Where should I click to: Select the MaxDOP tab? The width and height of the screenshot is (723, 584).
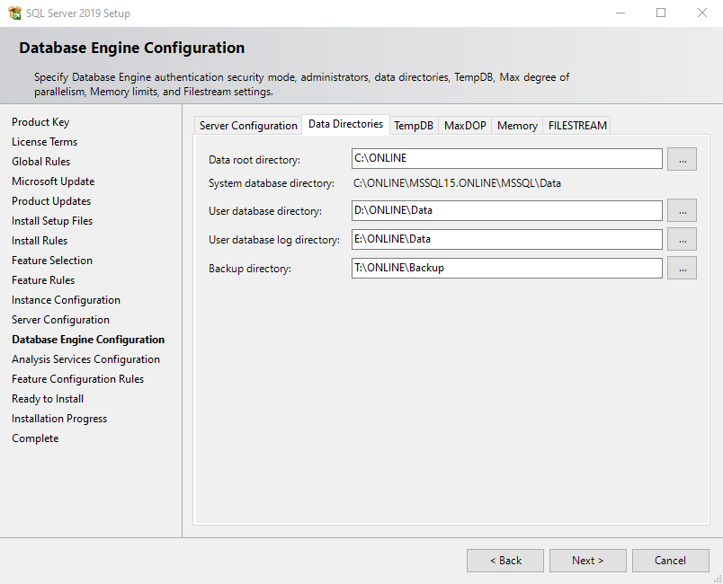(x=465, y=126)
